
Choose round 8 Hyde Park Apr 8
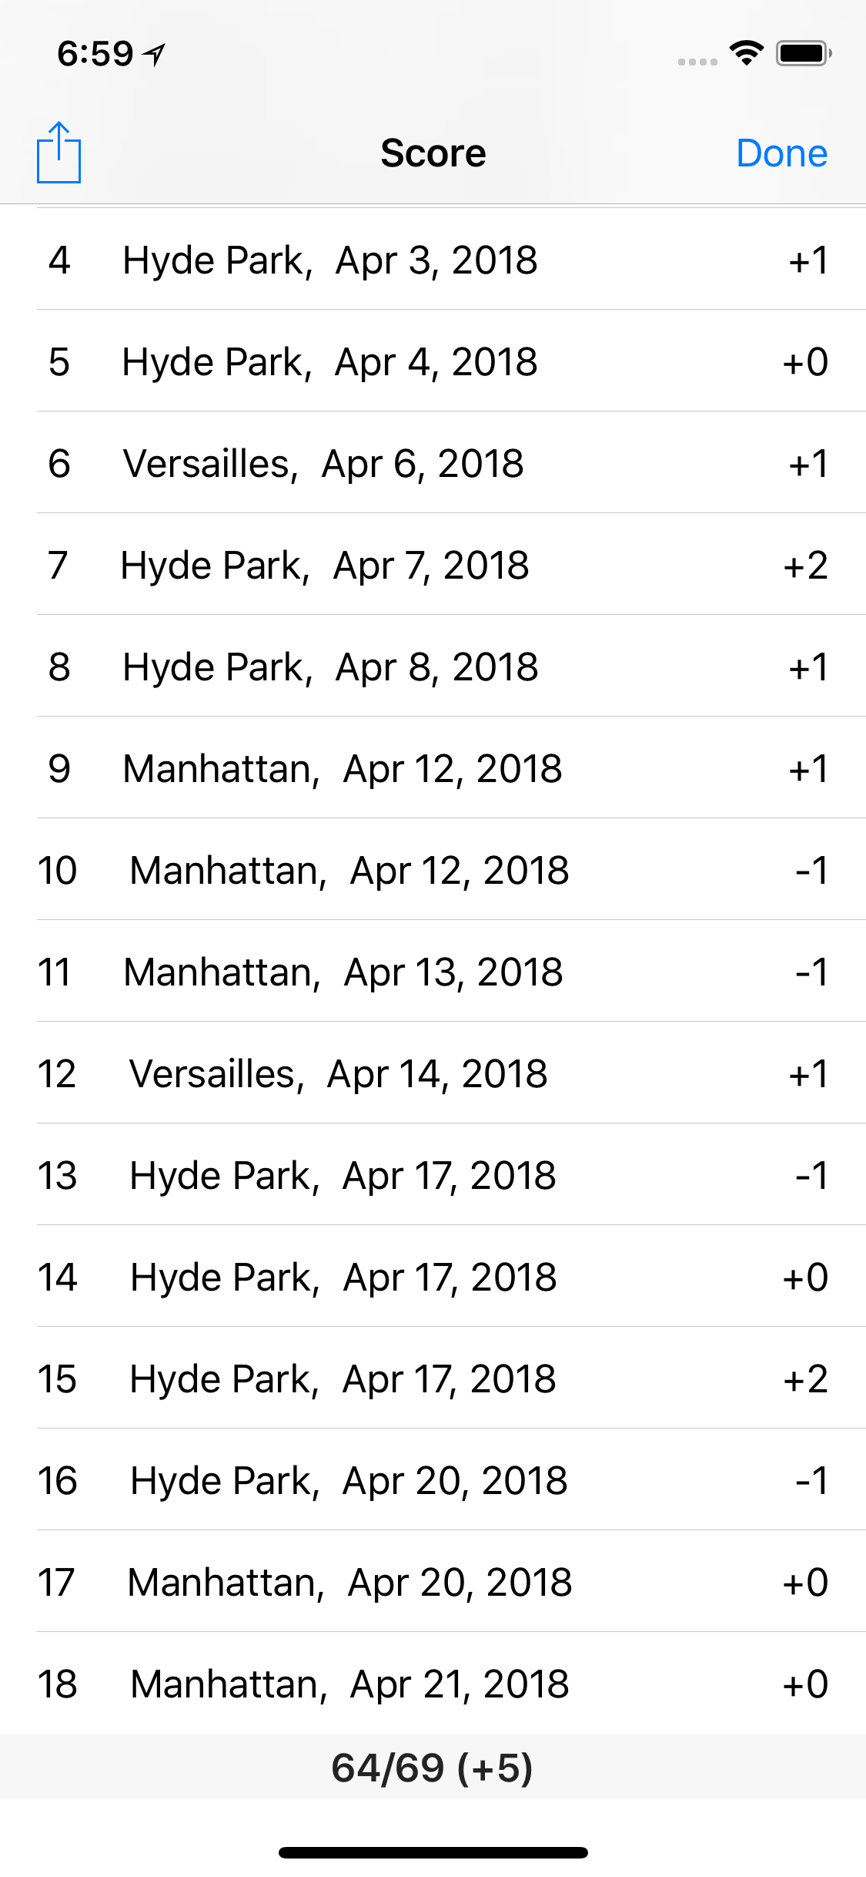click(433, 667)
